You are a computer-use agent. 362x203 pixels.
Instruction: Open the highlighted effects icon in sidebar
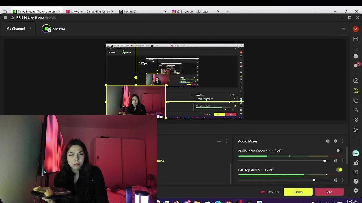coord(356,91)
